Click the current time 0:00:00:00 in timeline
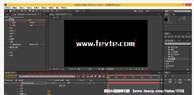 11,75
